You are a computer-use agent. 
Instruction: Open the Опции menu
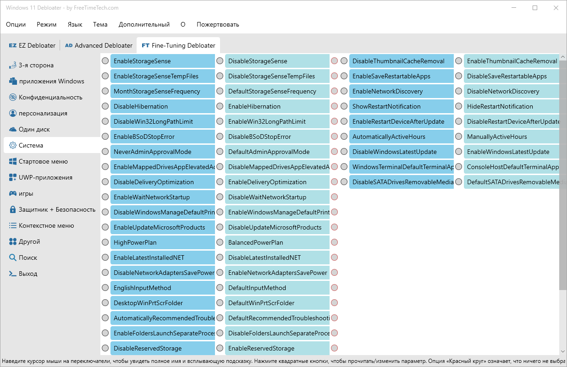tap(16, 24)
